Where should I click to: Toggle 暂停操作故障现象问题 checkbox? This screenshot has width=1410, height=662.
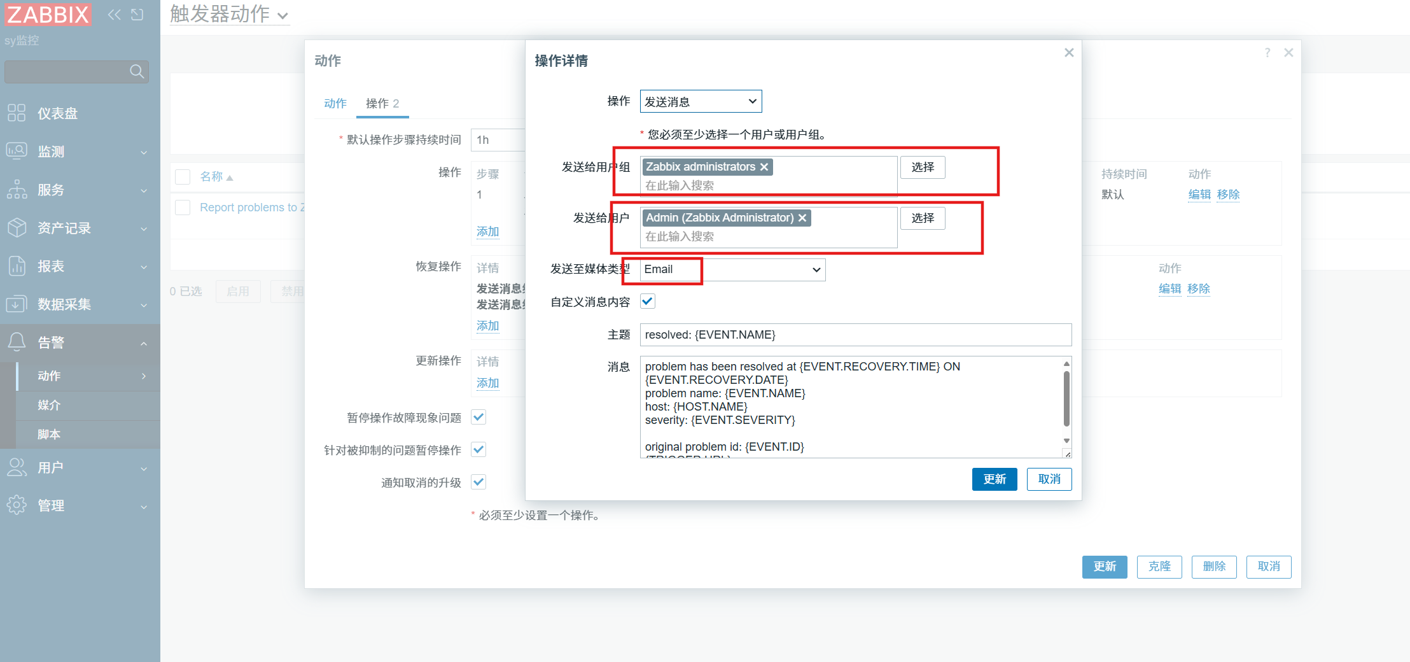coord(478,417)
